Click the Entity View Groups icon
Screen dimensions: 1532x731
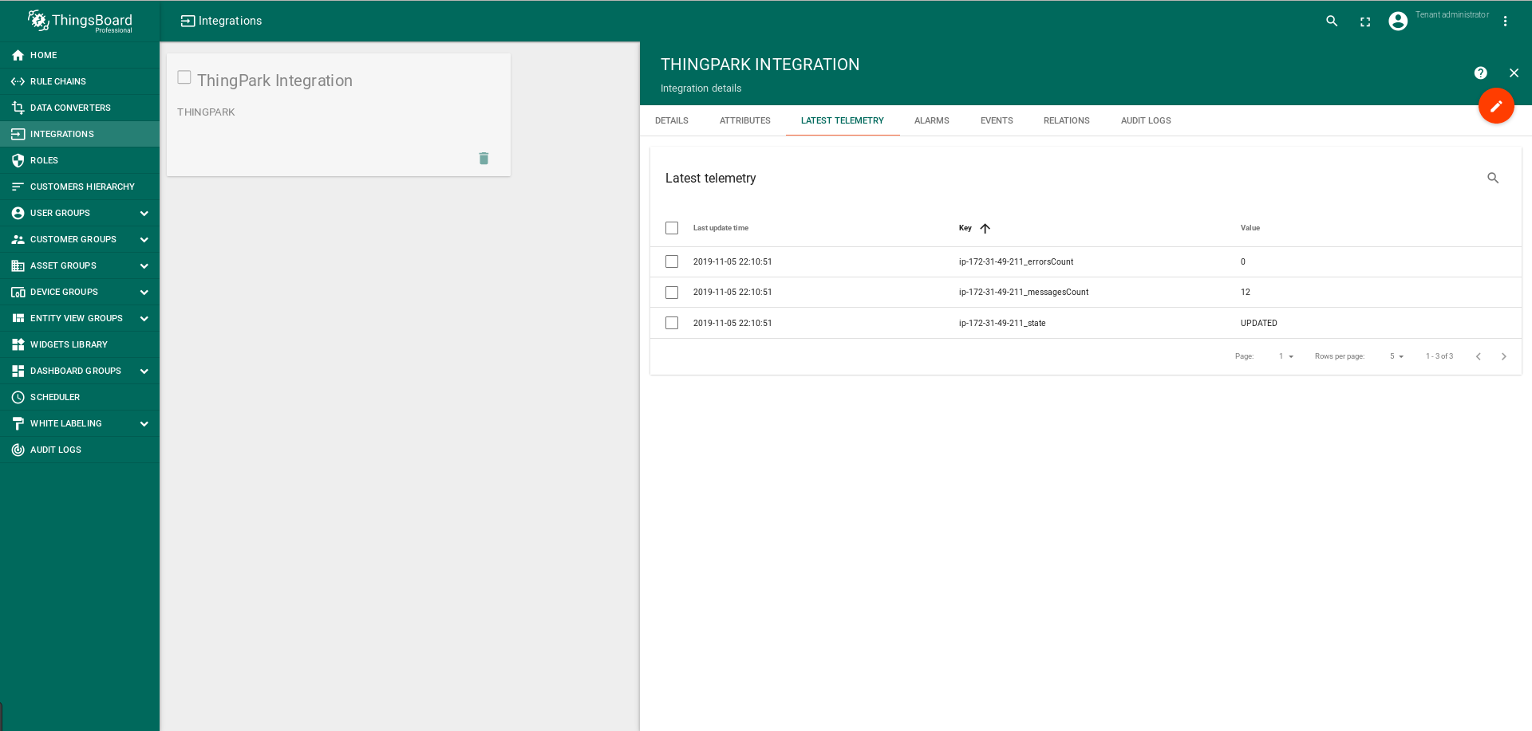coord(18,318)
